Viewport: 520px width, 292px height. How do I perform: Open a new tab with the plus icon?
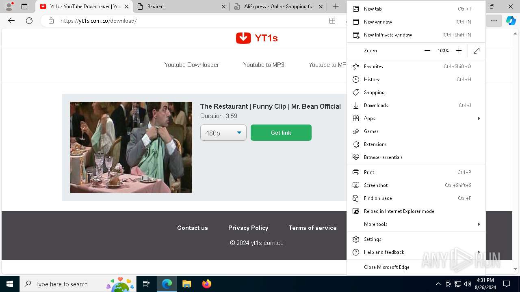tap(336, 6)
